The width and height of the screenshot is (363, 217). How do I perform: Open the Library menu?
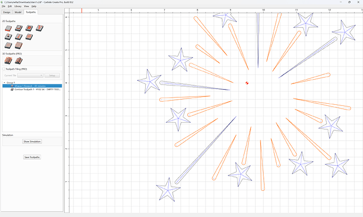click(x=18, y=6)
